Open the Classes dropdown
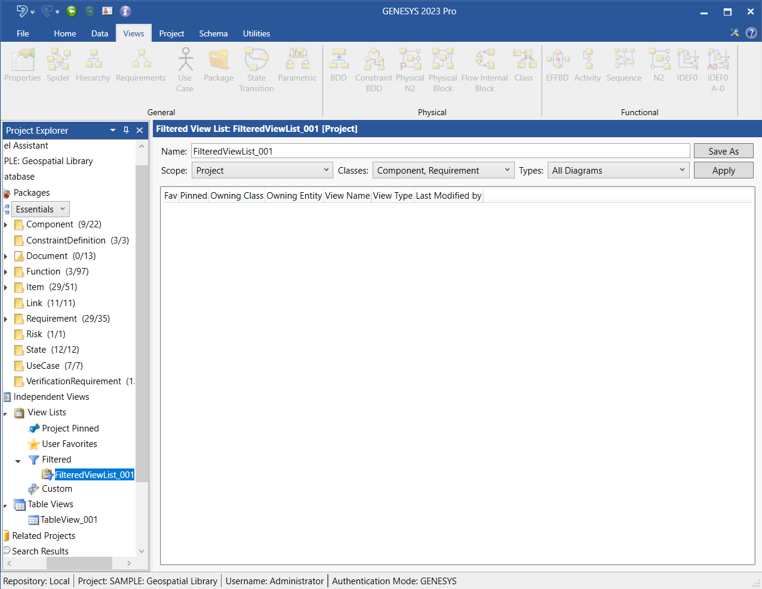762x589 pixels. click(443, 170)
